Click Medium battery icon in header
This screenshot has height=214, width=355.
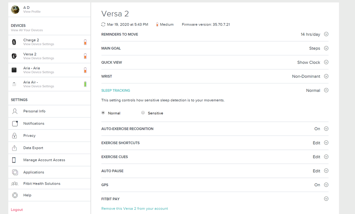coord(157,24)
